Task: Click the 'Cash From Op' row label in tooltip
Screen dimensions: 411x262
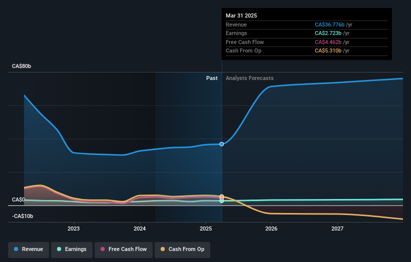Action: (x=243, y=51)
